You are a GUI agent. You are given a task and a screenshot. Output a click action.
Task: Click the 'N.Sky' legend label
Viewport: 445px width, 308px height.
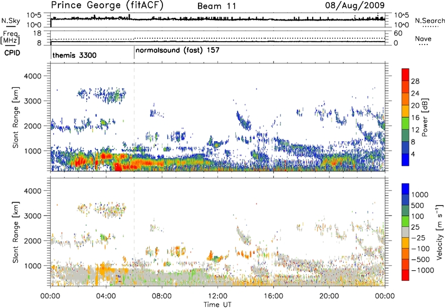point(11,21)
